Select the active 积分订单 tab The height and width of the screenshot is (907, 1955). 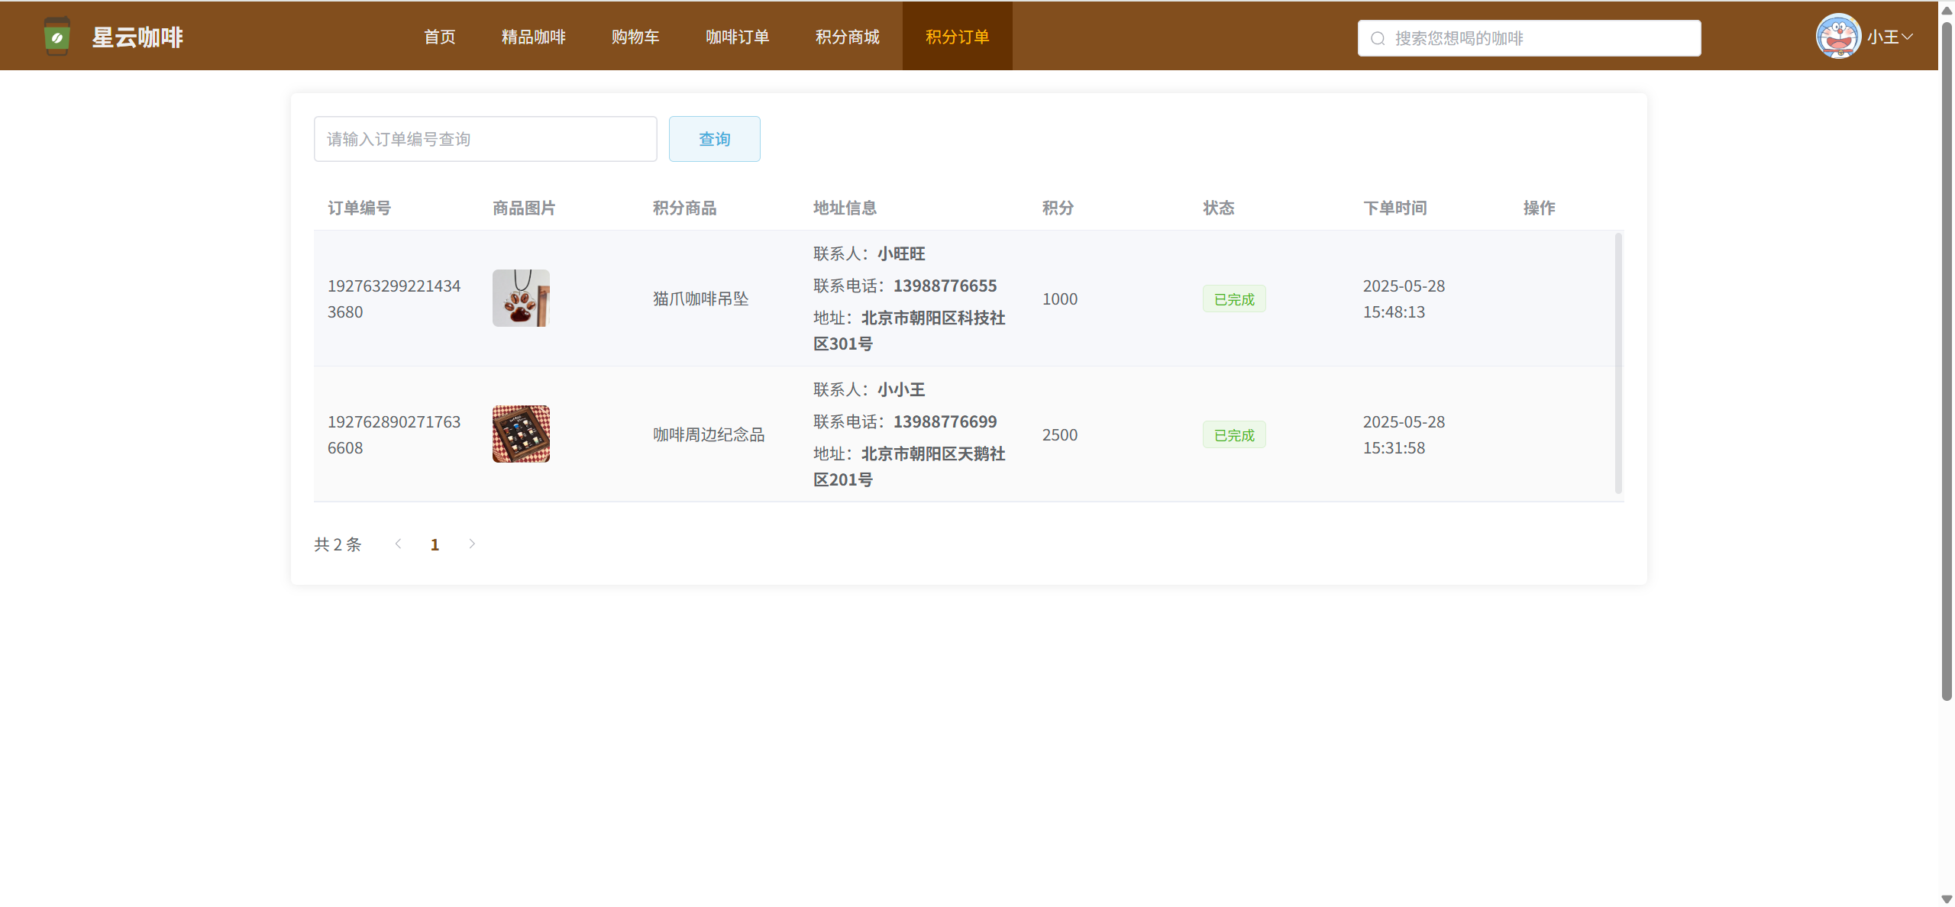point(958,37)
